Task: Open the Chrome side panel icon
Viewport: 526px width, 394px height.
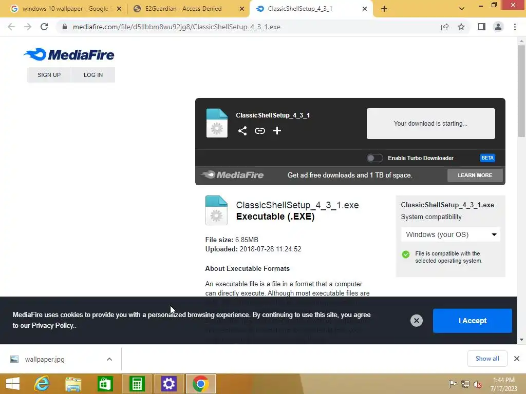Action: pyautogui.click(x=482, y=27)
